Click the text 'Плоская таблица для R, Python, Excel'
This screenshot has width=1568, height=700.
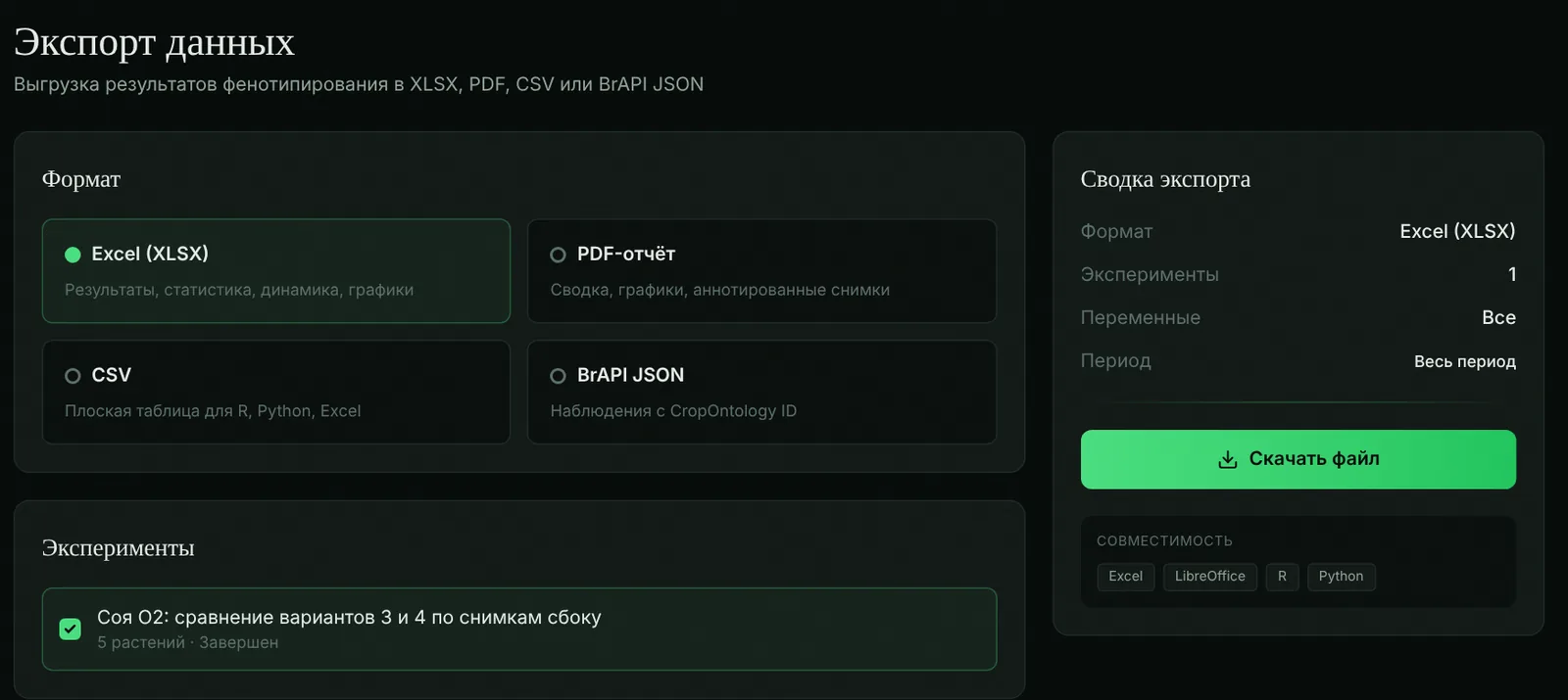click(x=213, y=411)
